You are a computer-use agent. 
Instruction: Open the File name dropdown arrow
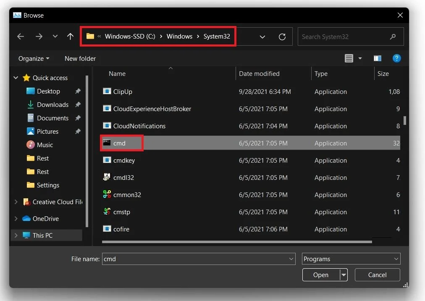[291, 259]
